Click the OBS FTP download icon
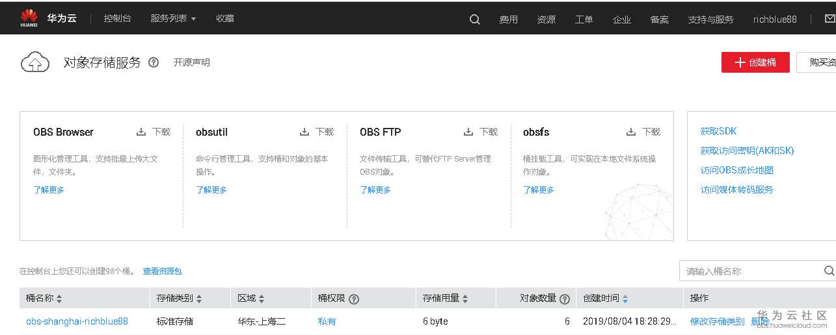Screen dimensions: 836x335 click(468, 132)
